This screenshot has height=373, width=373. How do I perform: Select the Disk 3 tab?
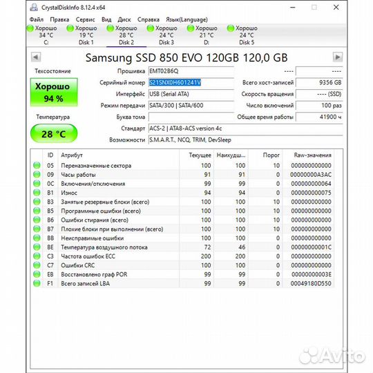point(166,35)
